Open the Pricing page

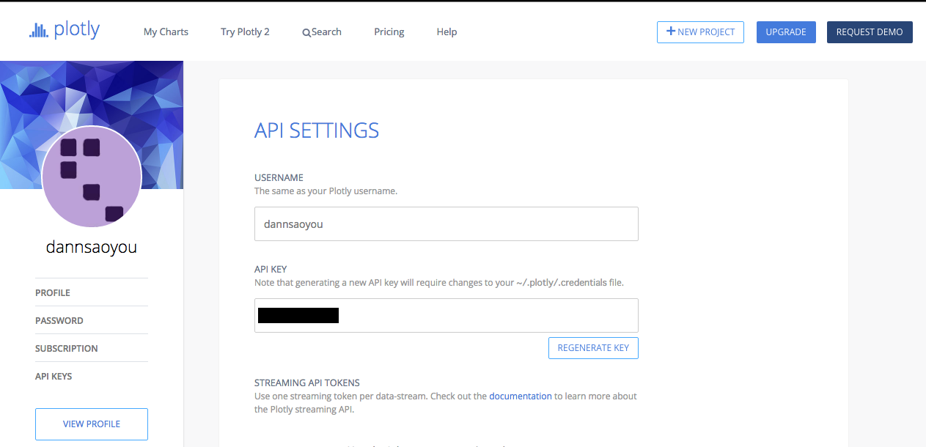(x=389, y=32)
